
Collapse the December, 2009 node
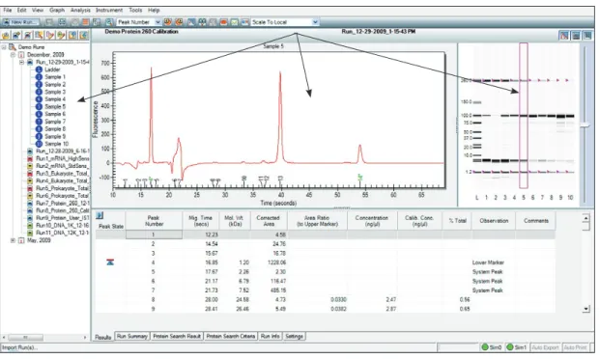coord(13,55)
